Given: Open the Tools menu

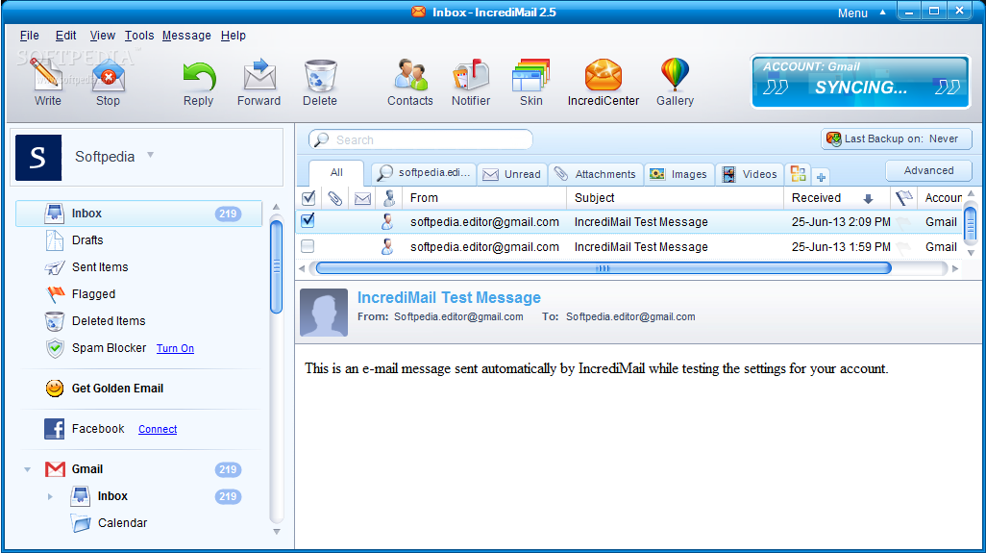Looking at the screenshot, I should [139, 36].
